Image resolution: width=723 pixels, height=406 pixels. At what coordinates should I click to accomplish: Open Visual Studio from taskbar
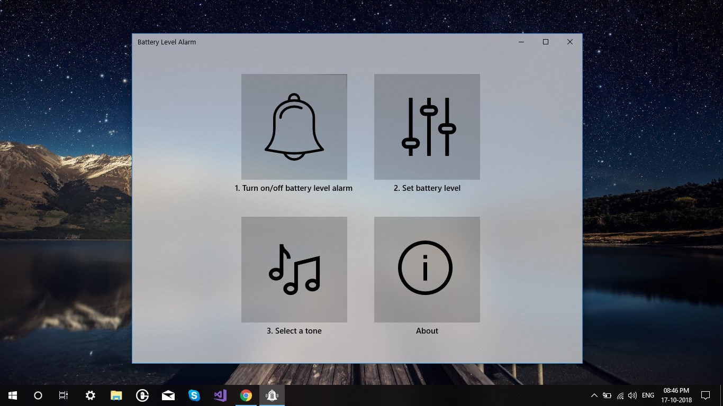click(x=220, y=395)
